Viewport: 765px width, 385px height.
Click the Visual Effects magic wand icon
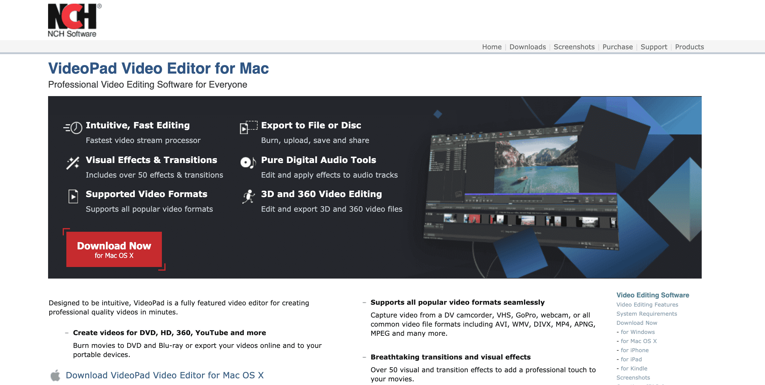tap(73, 163)
